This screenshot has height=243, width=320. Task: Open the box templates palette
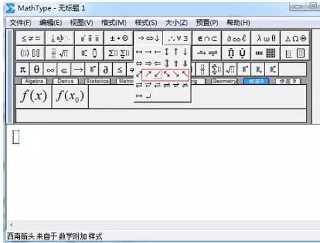[295, 53]
